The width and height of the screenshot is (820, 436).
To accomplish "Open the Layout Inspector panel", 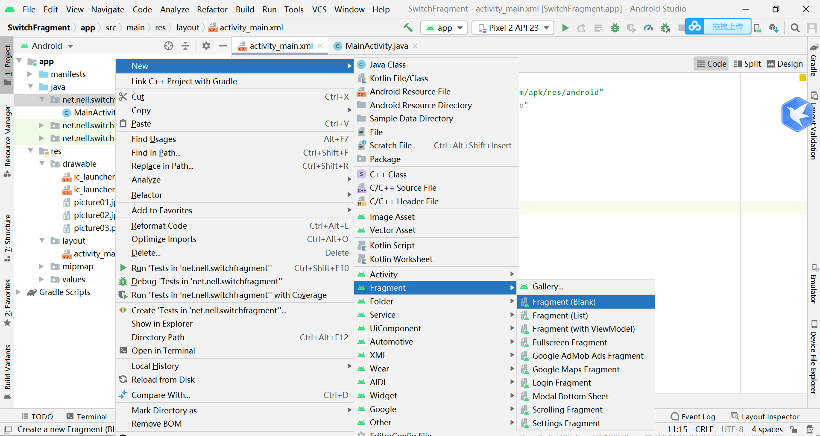I will (765, 416).
